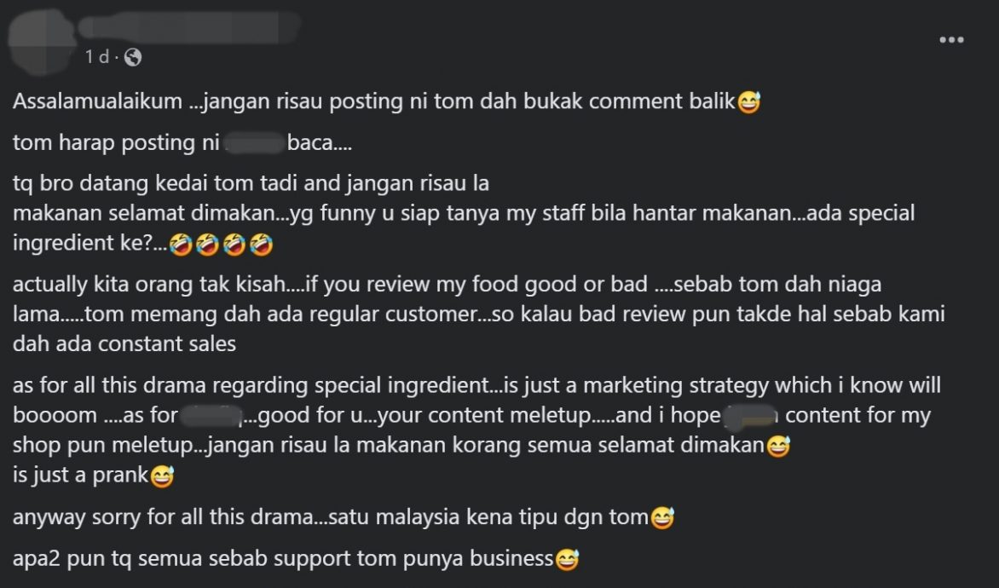999x588 pixels.
Task: Open the blurred poster name at top
Action: pyautogui.click(x=188, y=28)
